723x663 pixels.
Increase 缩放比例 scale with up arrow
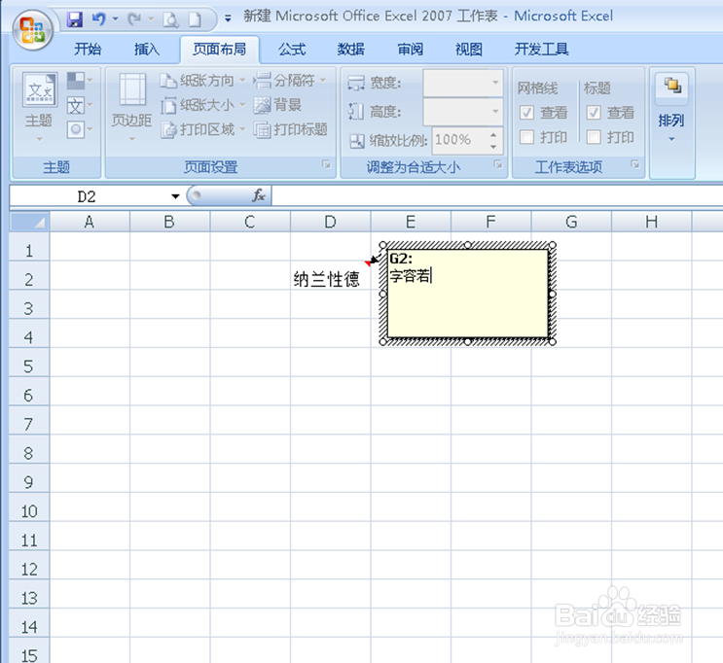[493, 134]
